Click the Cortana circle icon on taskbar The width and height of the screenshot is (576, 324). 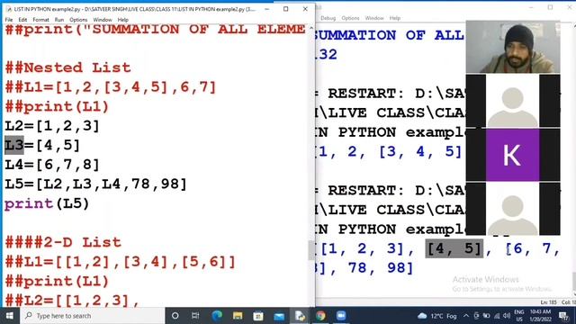[175, 316]
